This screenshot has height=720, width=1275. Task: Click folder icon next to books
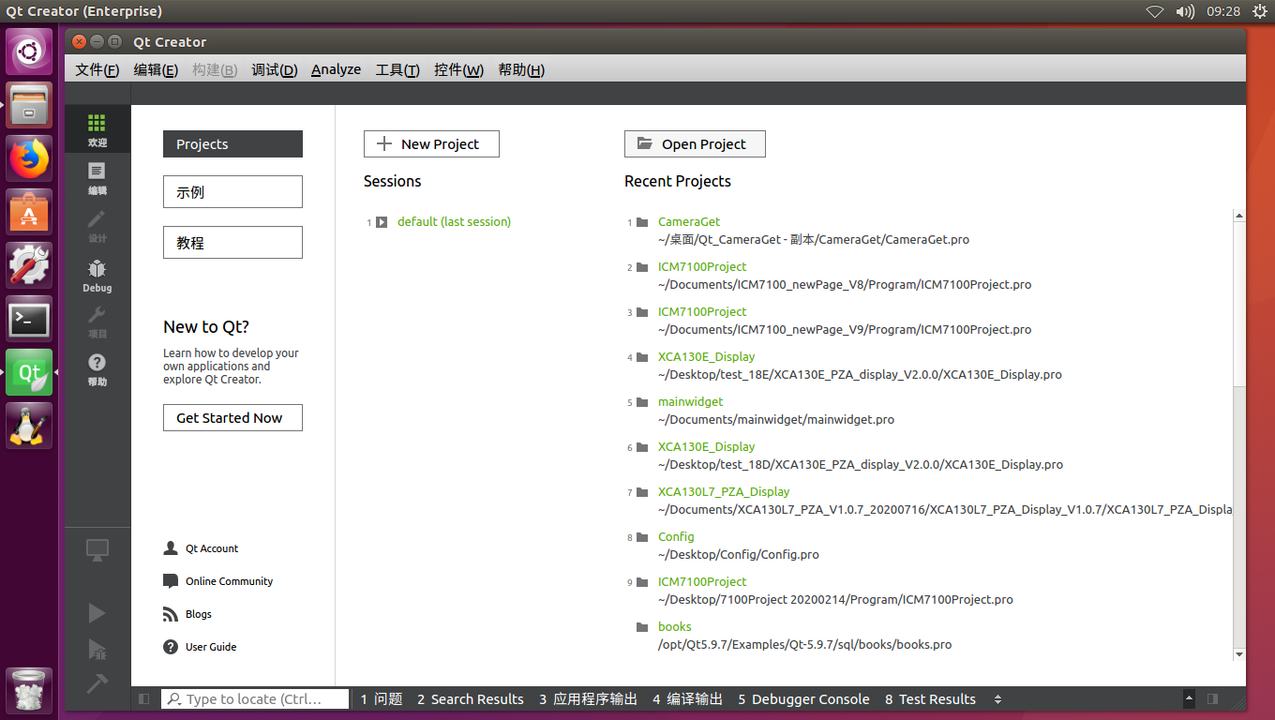tap(642, 627)
